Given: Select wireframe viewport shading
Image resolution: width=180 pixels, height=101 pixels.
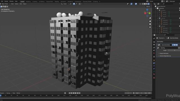Looking at the screenshot, I should coord(143,4).
